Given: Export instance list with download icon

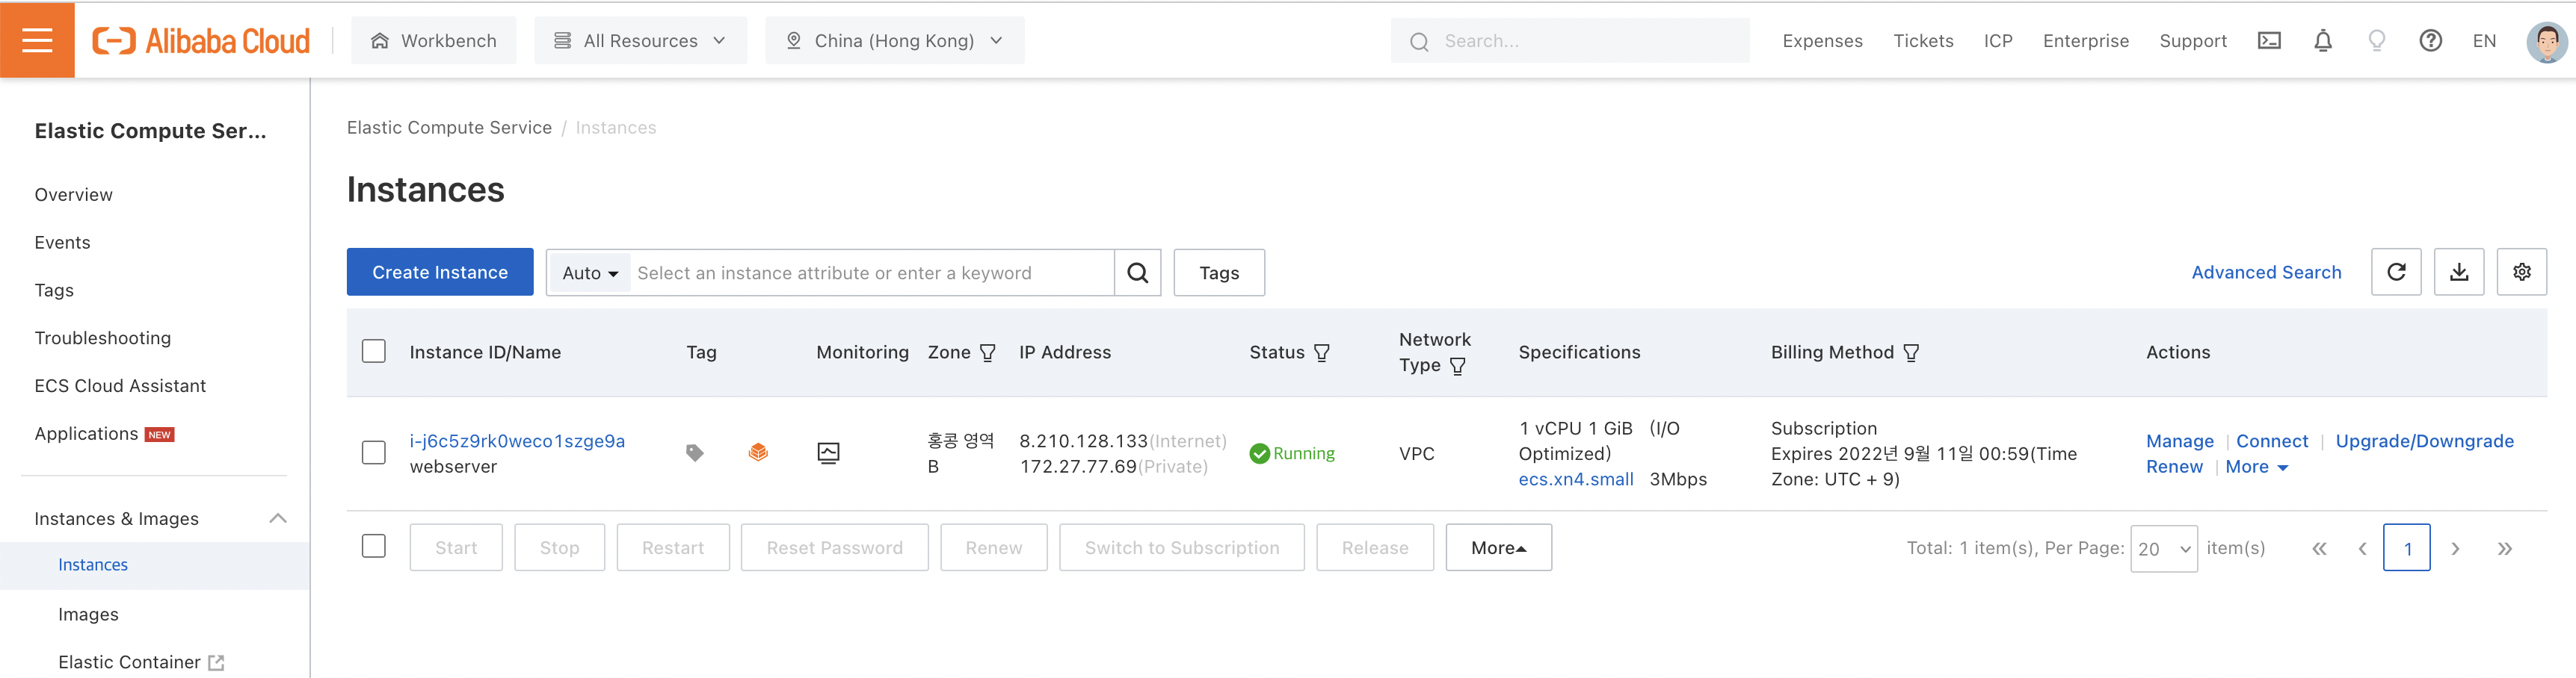Looking at the screenshot, I should pos(2459,272).
